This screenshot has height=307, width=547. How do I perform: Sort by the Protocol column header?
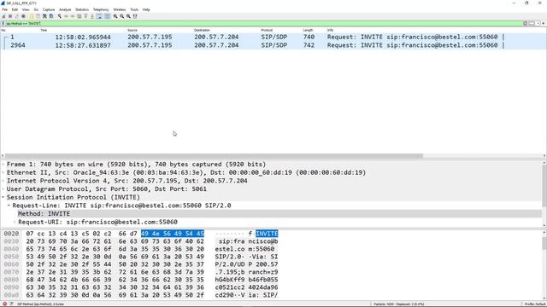[267, 31]
